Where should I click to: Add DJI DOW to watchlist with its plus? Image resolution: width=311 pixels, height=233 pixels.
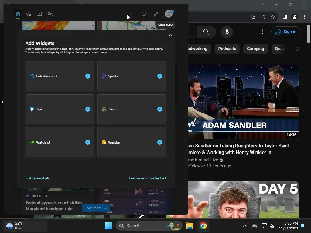point(162,192)
